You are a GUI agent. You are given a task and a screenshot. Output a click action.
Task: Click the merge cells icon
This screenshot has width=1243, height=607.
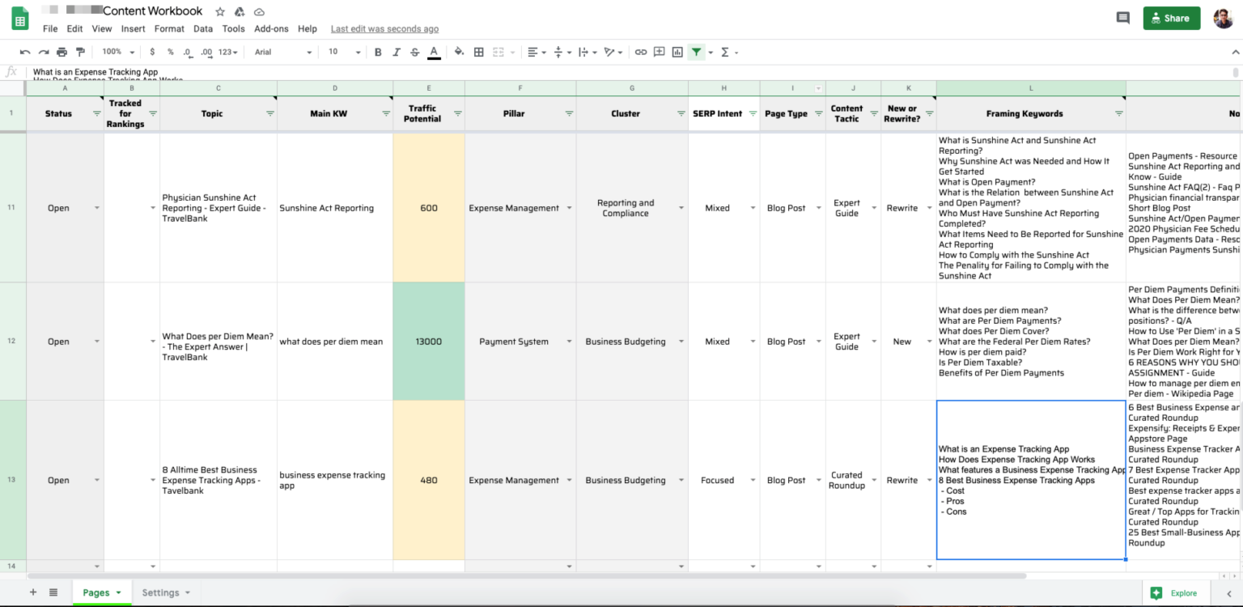tap(498, 52)
